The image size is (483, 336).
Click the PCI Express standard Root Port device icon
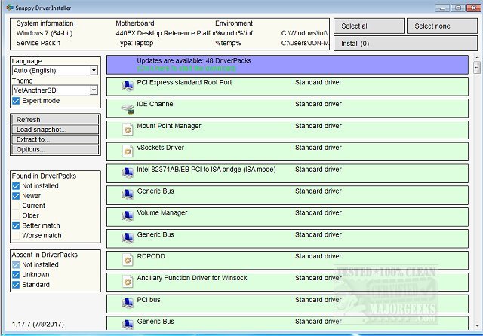(128, 86)
